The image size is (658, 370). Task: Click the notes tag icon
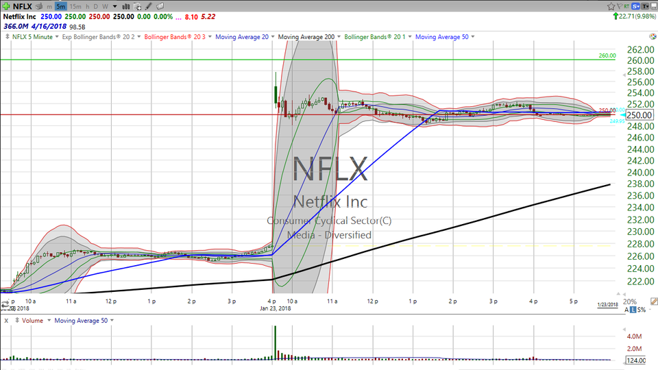click(x=160, y=6)
